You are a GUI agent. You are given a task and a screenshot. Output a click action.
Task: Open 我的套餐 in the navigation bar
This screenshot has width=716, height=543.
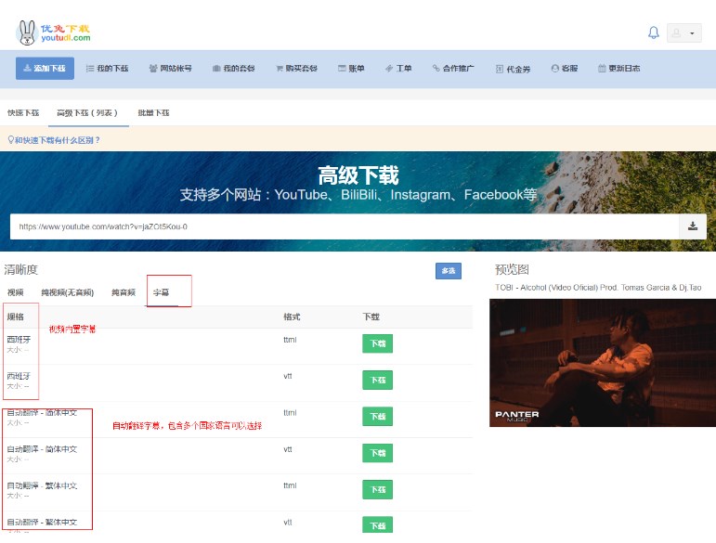[233, 69]
